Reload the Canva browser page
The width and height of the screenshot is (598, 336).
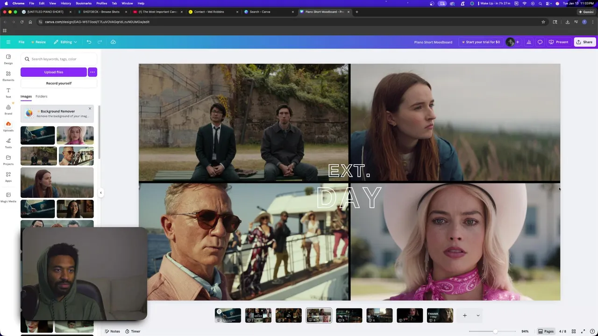click(21, 22)
